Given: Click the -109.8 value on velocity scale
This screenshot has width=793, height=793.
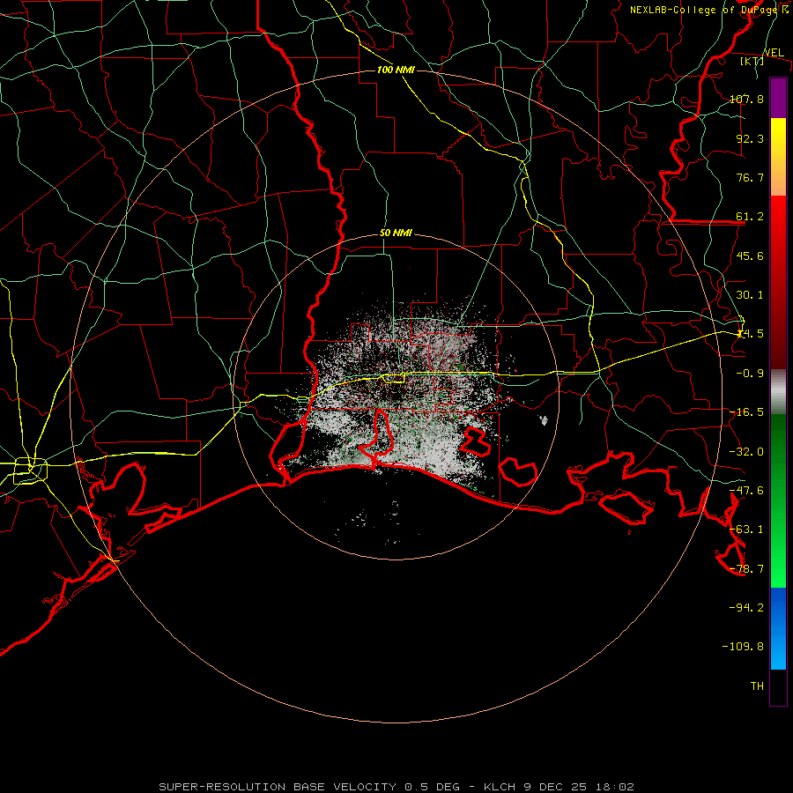Looking at the screenshot, I should [x=743, y=647].
